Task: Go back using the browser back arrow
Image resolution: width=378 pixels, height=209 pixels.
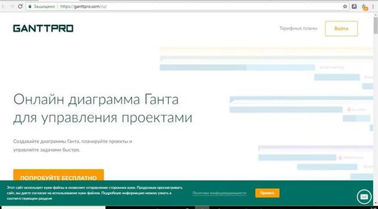Action: click(x=3, y=6)
